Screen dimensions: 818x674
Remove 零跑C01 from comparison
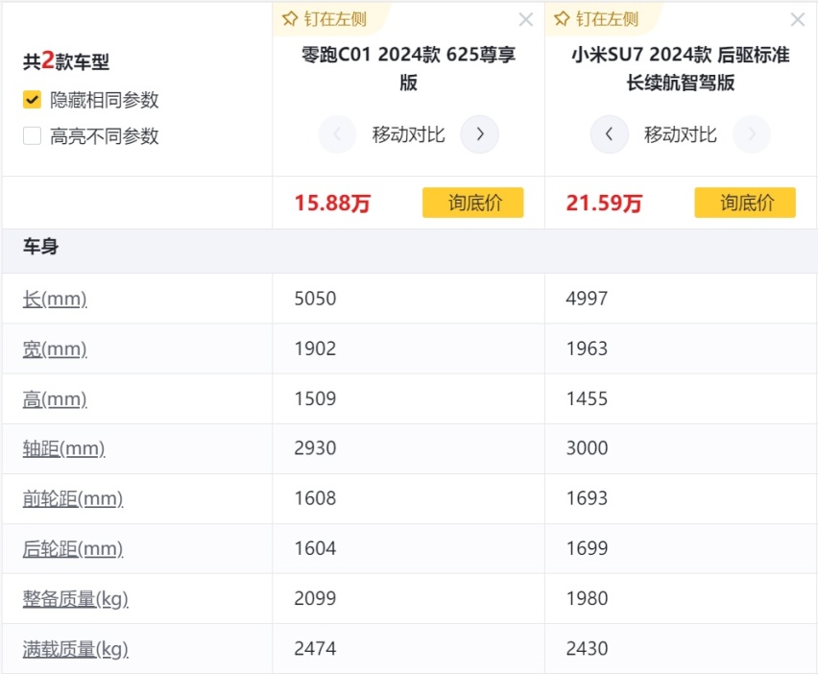point(526,20)
